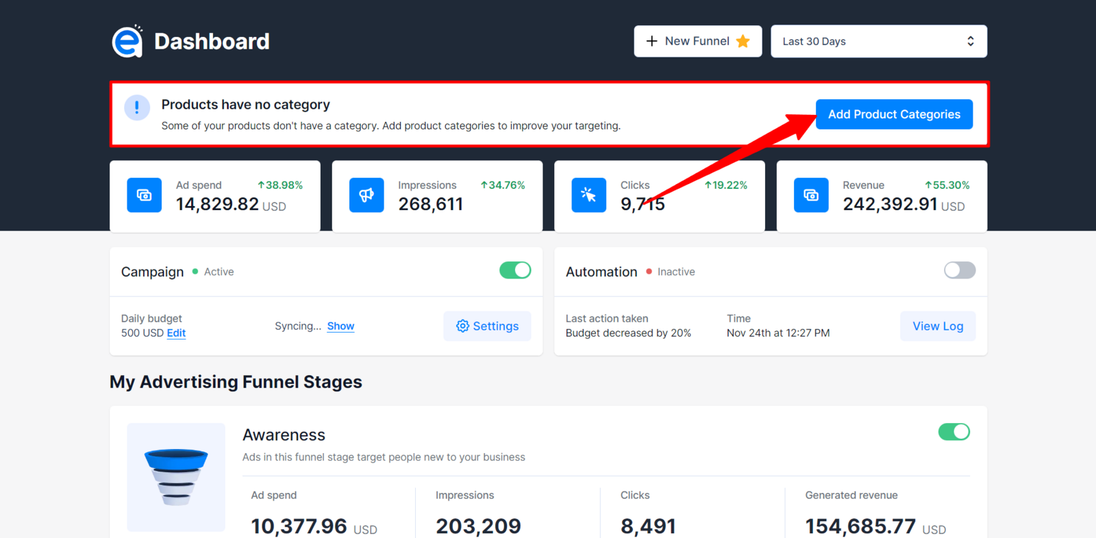Click the Clicks cursor icon
Viewport: 1096px width, 538px height.
coord(589,195)
